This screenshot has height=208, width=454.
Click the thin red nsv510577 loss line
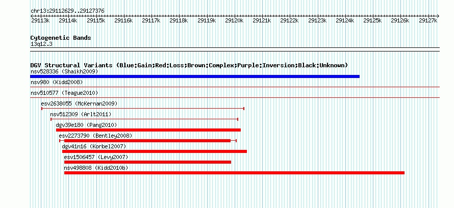click(235, 97)
